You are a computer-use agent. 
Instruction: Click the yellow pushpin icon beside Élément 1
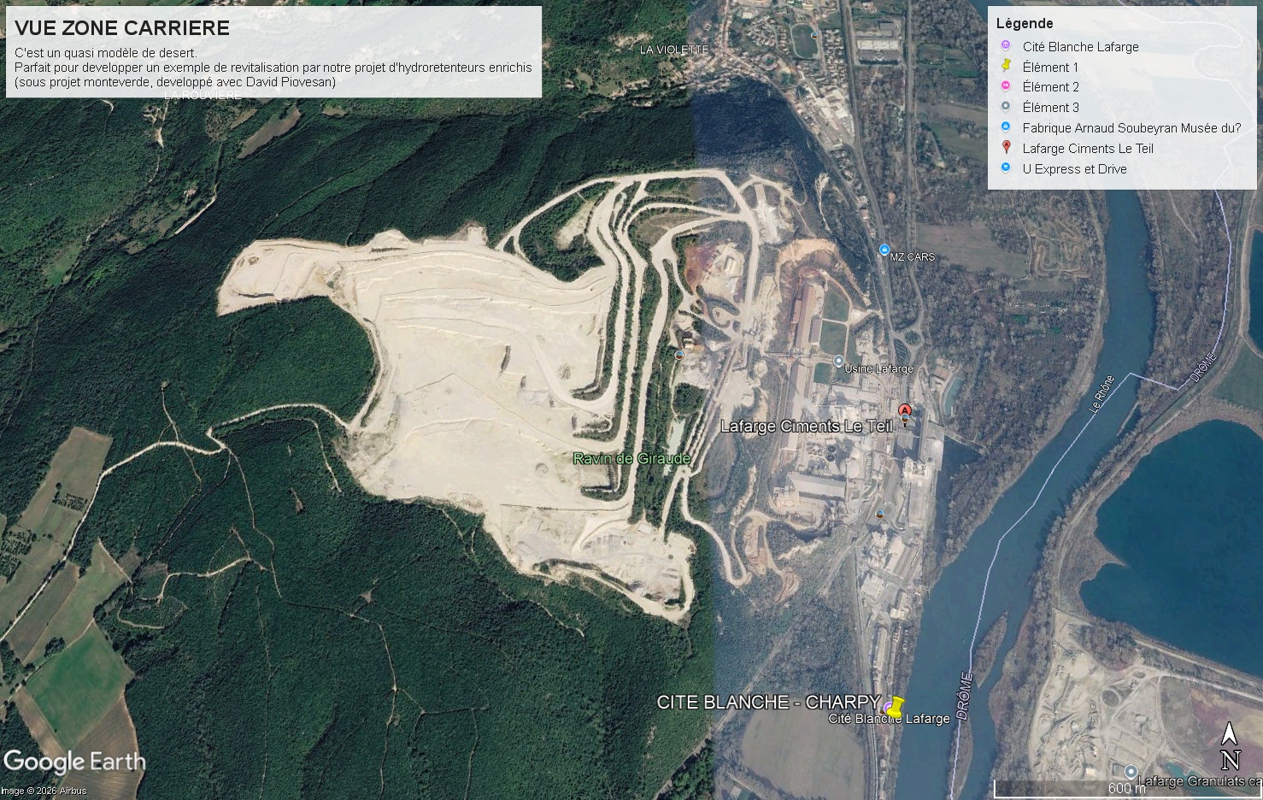(x=1006, y=66)
